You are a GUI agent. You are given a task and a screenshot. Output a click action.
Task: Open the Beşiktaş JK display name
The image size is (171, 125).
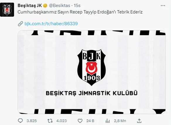(x=30, y=6)
